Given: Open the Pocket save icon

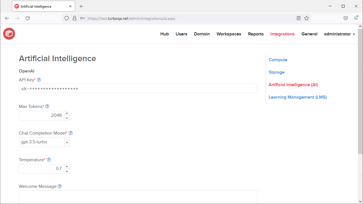Looking at the screenshot, I should 346,18.
